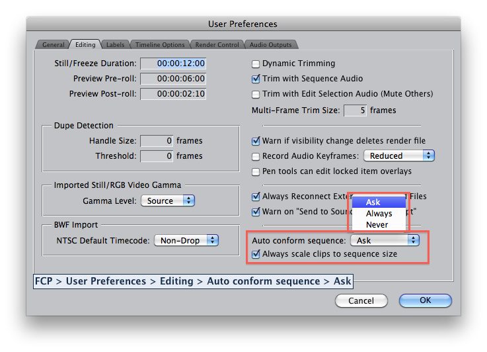Enable Pen tools can edit locked overlays

tap(256, 171)
